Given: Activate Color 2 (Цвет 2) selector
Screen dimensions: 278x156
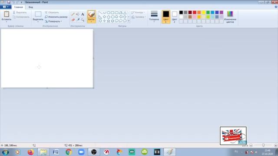Looking at the screenshot, I should pos(174,17).
